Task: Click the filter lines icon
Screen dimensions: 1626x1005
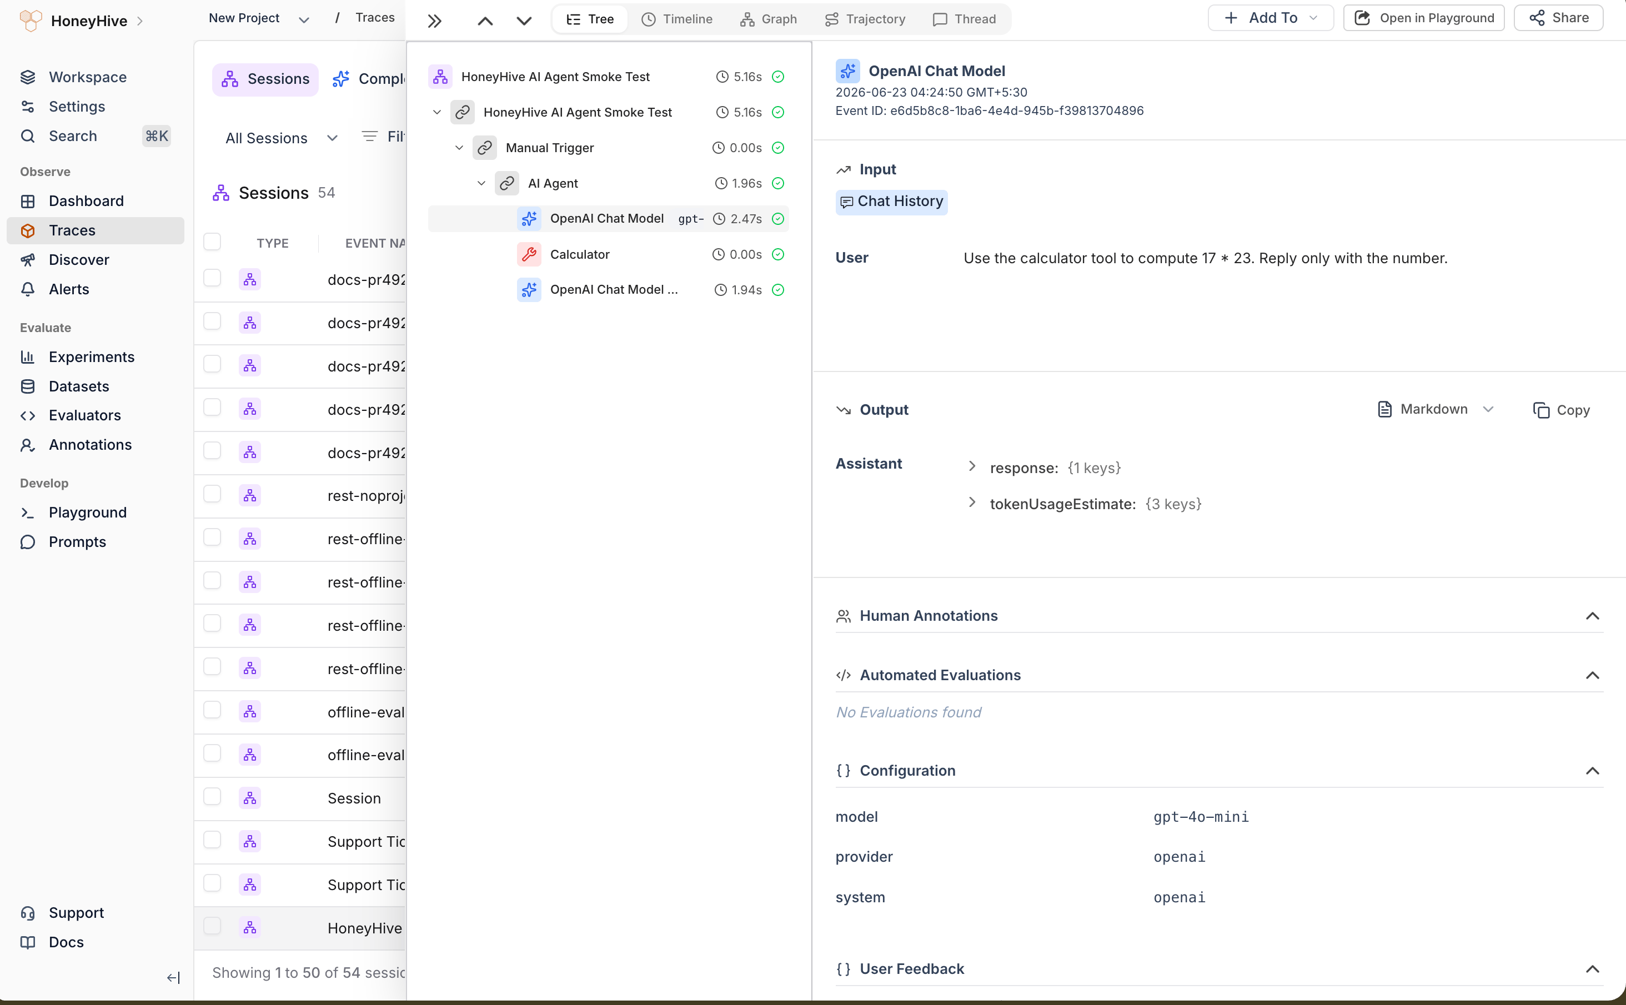Action: (370, 136)
